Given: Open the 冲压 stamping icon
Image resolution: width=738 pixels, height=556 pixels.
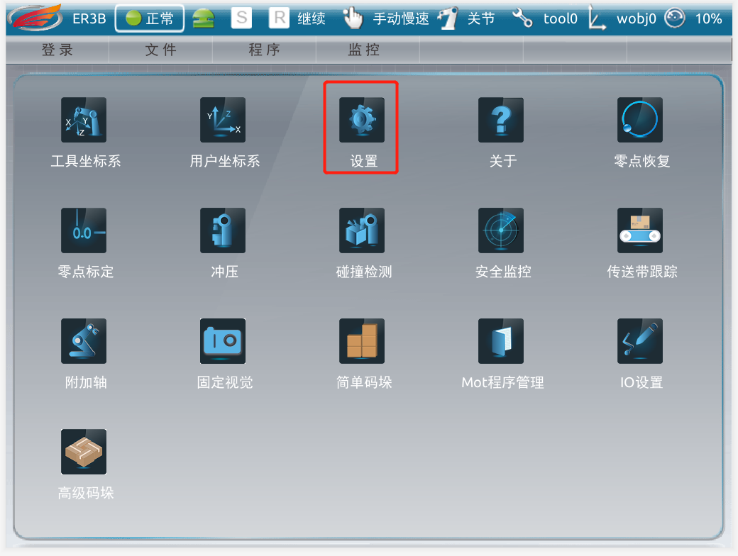Looking at the screenshot, I should [223, 230].
